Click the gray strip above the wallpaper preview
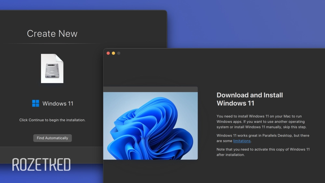 coord(150,89)
